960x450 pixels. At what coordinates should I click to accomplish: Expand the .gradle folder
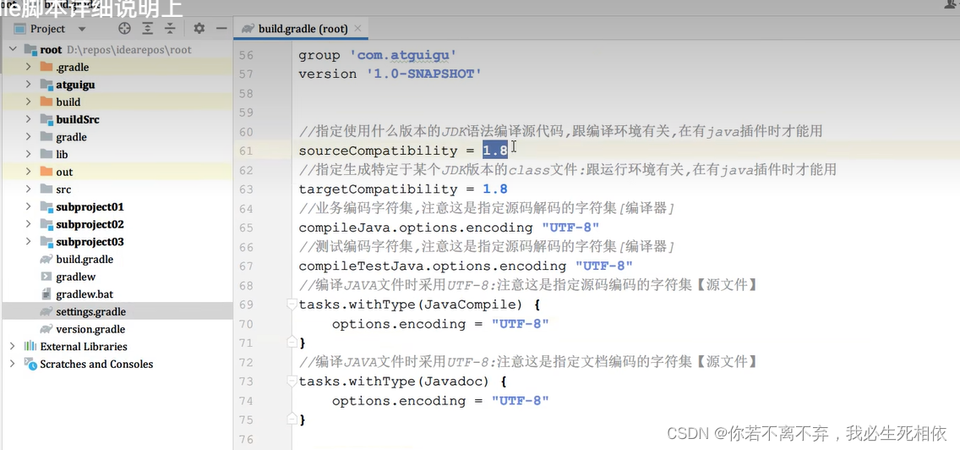pyautogui.click(x=28, y=67)
